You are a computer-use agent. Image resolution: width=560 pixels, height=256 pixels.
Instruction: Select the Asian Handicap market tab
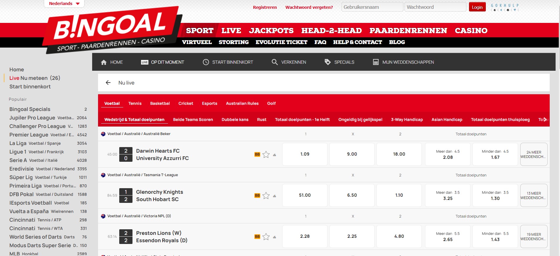447,119
